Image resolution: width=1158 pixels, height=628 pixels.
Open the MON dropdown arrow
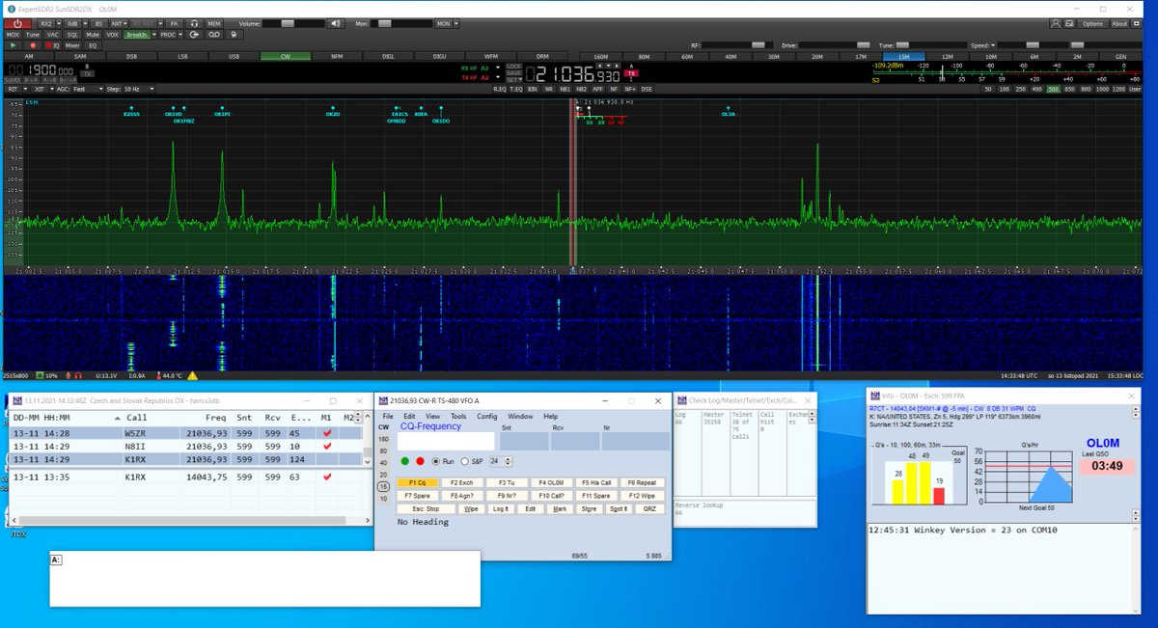tap(455, 23)
